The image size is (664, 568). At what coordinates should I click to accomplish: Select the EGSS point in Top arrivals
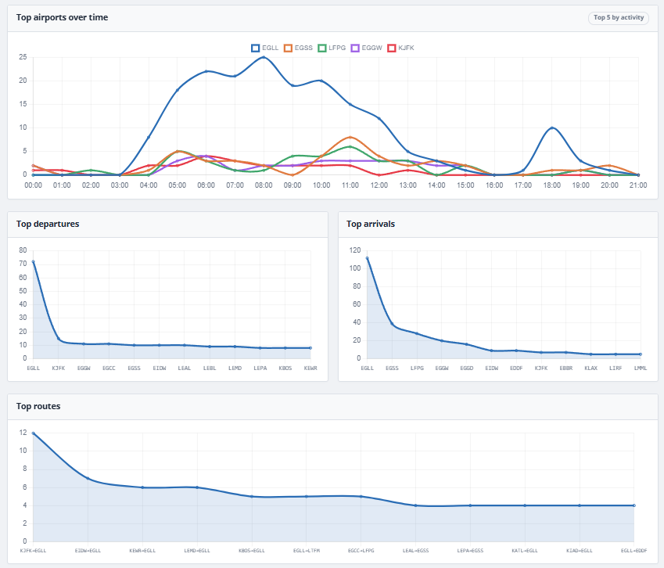[x=392, y=324]
